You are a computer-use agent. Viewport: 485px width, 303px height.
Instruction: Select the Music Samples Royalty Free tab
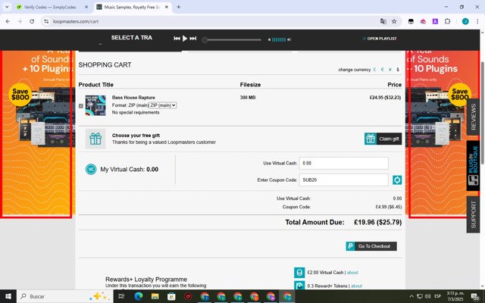click(133, 7)
